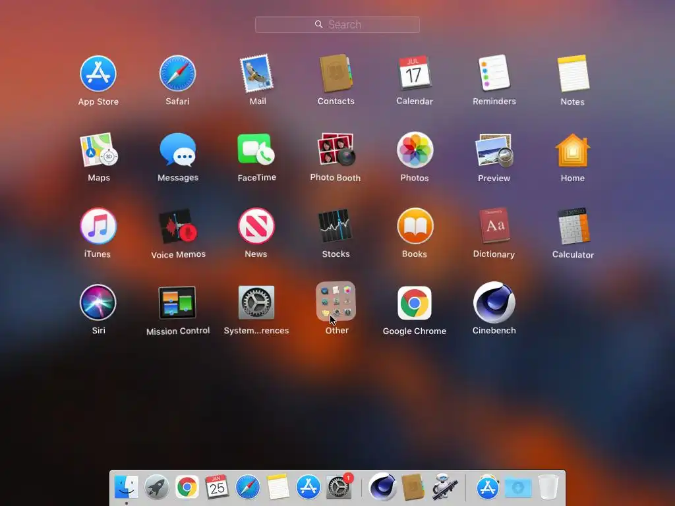
Task: Open Contacts book icon in the Dock
Action: click(x=413, y=487)
